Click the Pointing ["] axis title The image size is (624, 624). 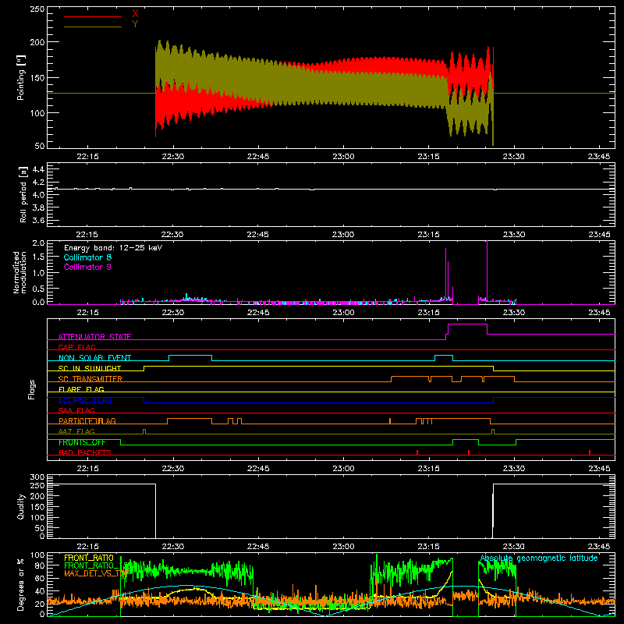21,77
